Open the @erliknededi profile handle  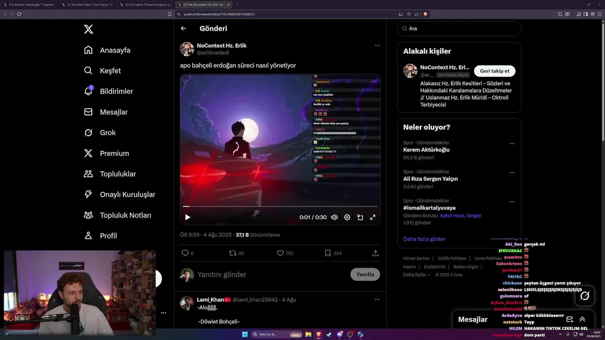pyautogui.click(x=213, y=53)
